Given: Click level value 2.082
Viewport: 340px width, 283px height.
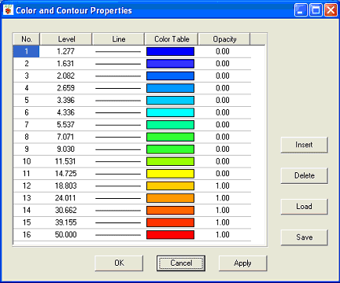Looking at the screenshot, I should pos(65,75).
